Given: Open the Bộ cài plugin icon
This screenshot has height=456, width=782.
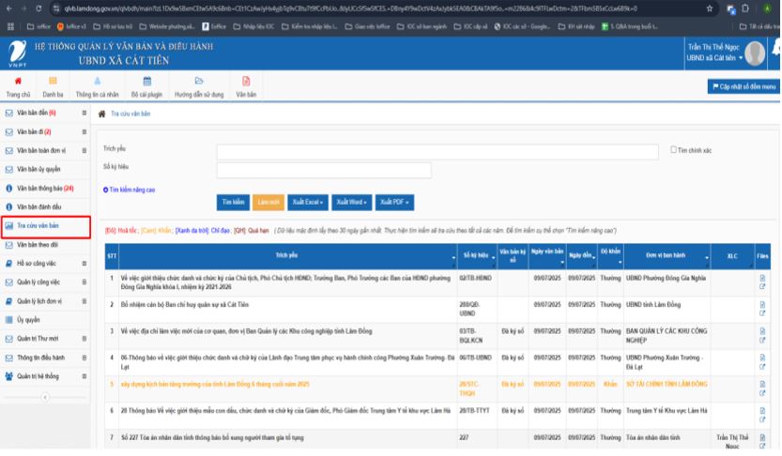Looking at the screenshot, I should click(147, 83).
